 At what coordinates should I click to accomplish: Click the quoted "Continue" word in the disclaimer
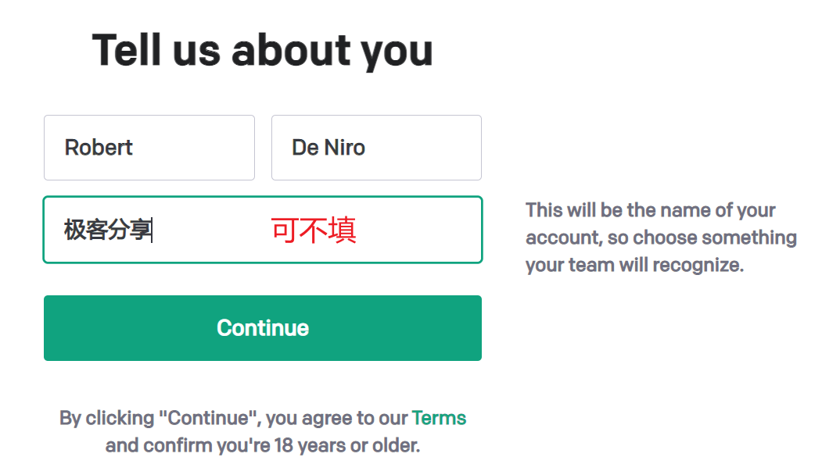click(x=209, y=418)
